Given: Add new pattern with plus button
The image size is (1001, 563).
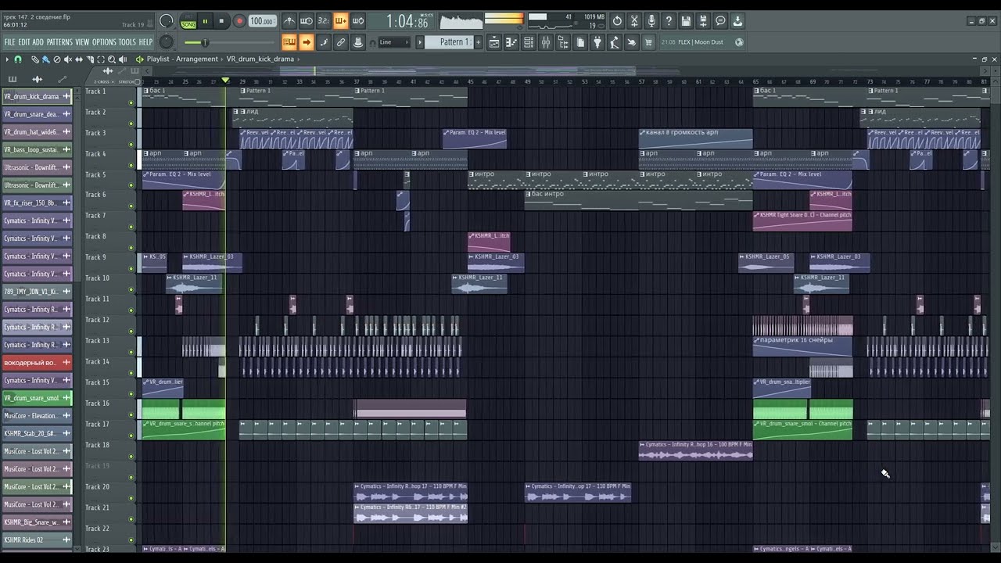Looking at the screenshot, I should pos(478,42).
